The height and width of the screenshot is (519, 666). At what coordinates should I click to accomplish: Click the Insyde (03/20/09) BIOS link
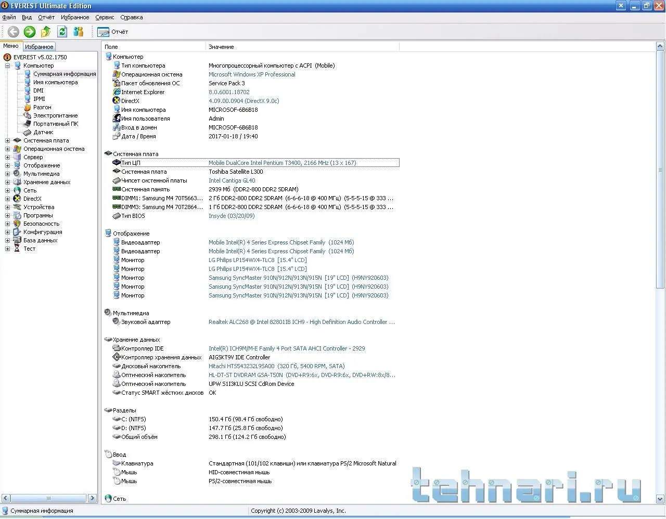(232, 216)
